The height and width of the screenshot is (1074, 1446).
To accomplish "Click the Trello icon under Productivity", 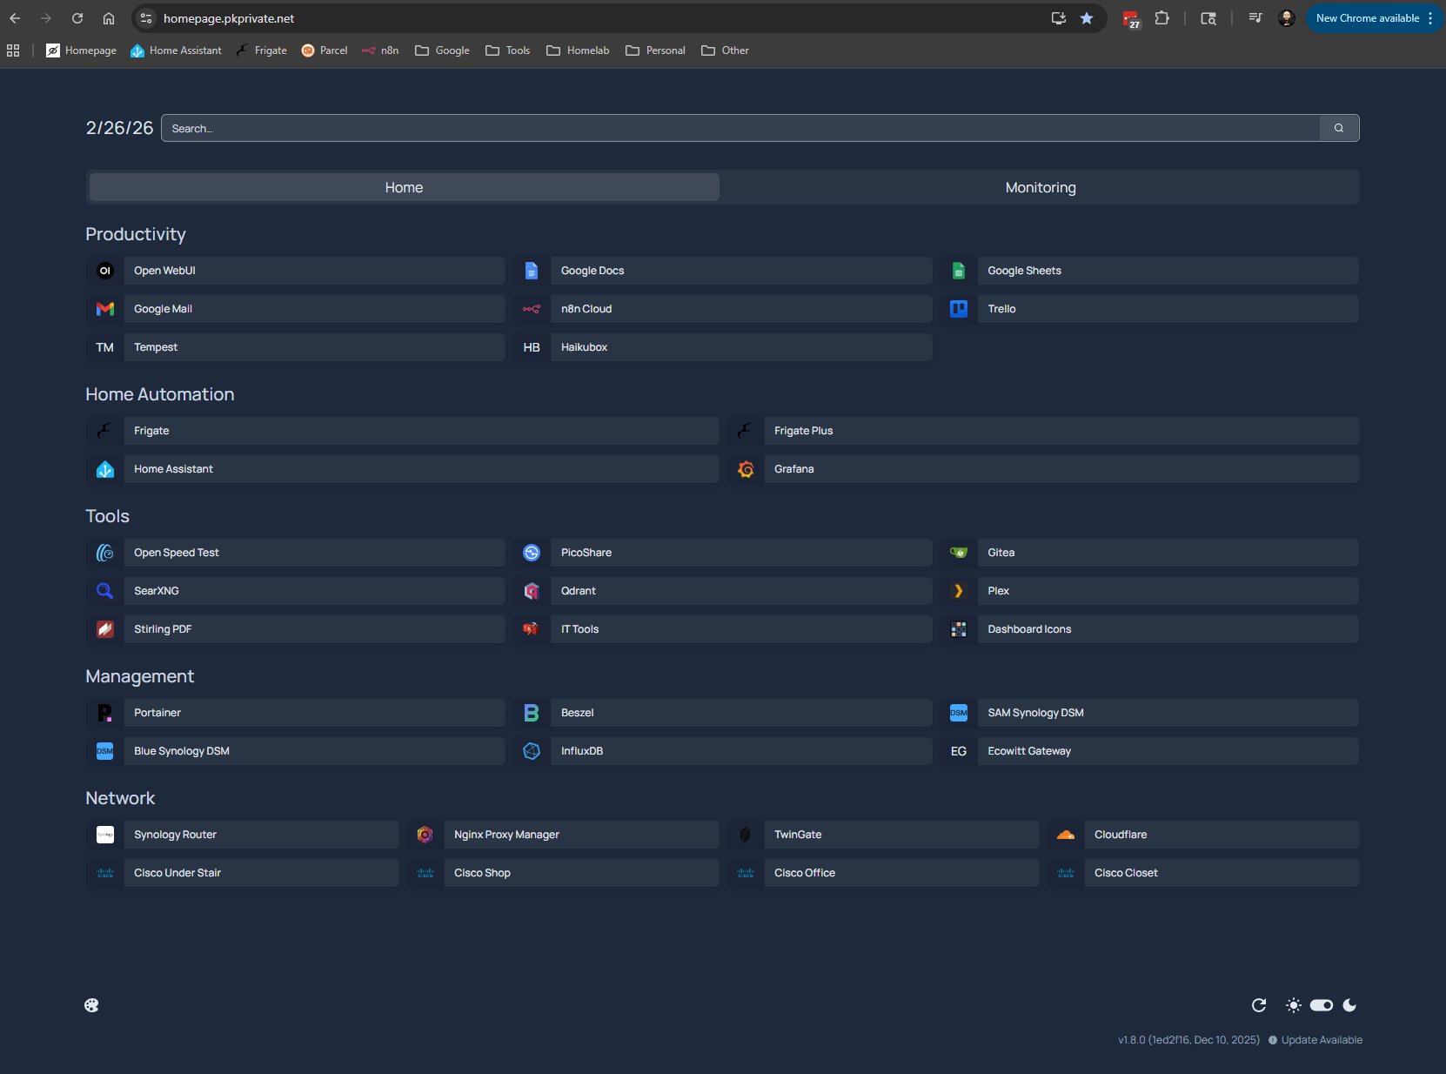I will click(958, 308).
